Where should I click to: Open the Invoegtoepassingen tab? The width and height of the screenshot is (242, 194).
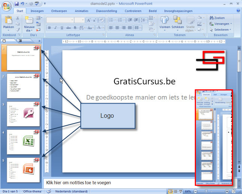tap(178, 11)
